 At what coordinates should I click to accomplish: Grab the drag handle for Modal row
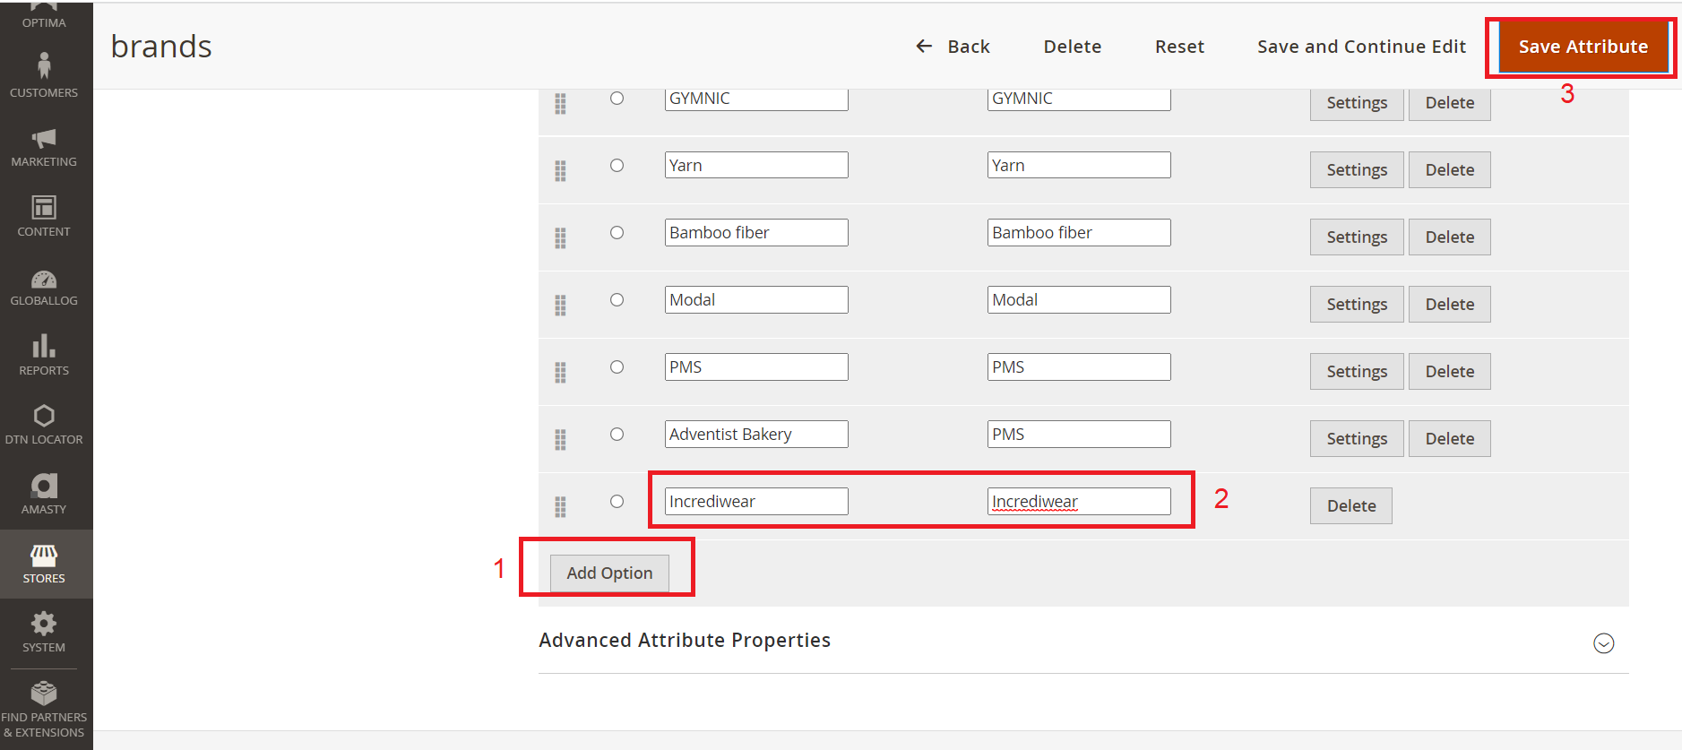(560, 305)
